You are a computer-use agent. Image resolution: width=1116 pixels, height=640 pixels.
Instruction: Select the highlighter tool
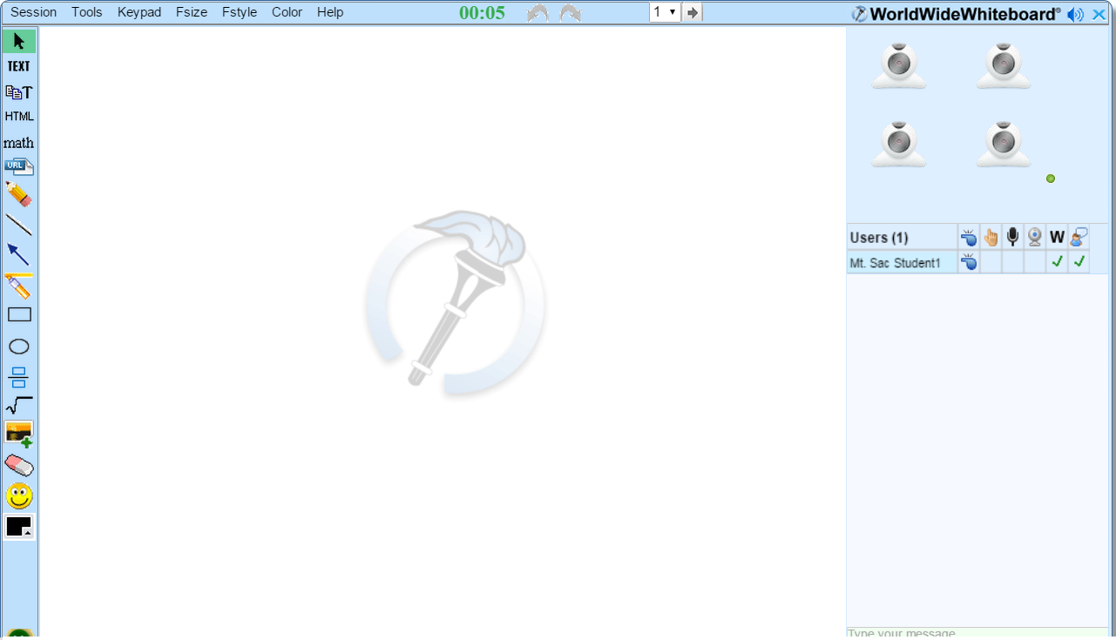(x=19, y=286)
